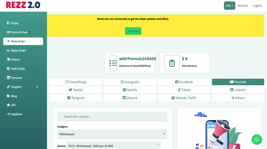Viewport: 267px width, 149px height.
Task: Open the Updates page in sidebar
Action: pyautogui.click(x=16, y=114)
